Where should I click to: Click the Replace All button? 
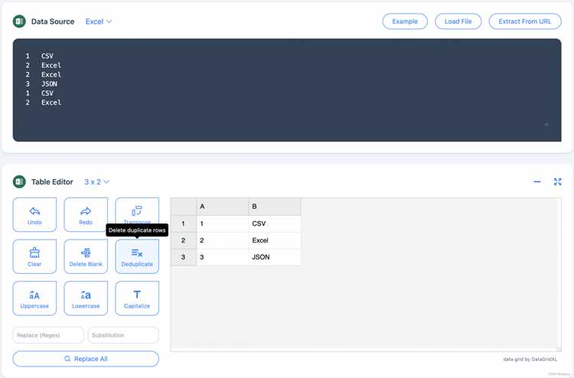pyautogui.click(x=86, y=359)
